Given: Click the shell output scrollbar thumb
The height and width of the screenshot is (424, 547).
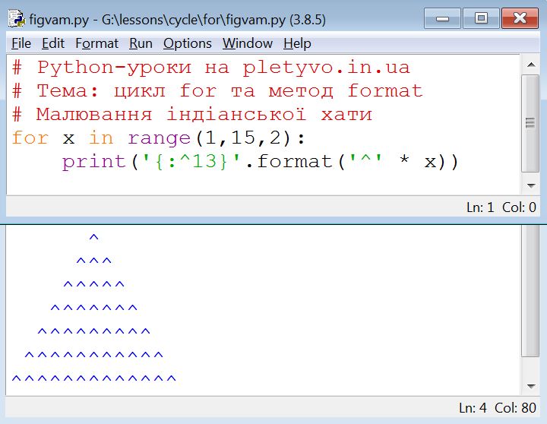Looking at the screenshot, I should point(530,291).
